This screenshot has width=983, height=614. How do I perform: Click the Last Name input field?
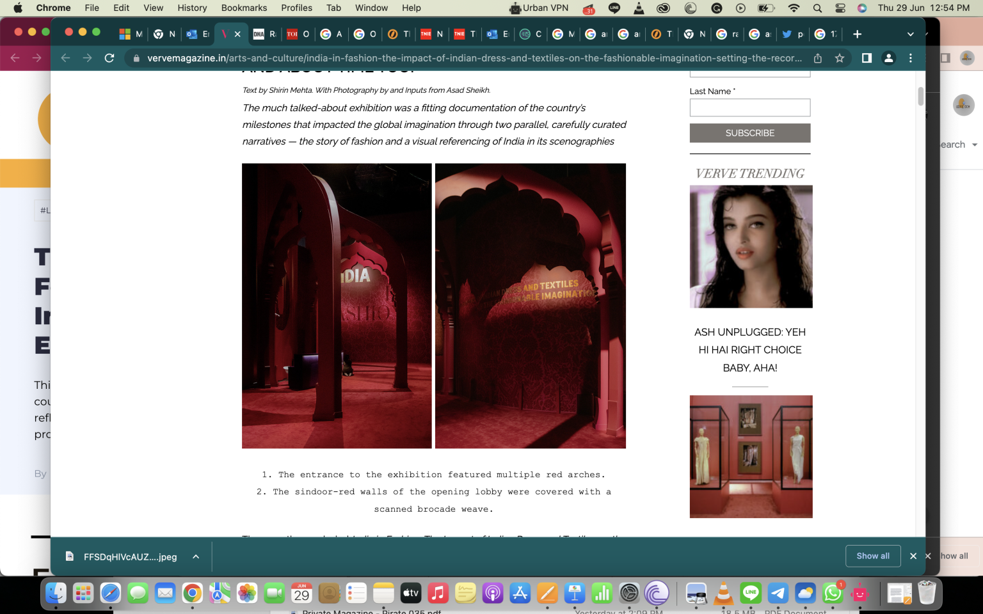(x=750, y=107)
